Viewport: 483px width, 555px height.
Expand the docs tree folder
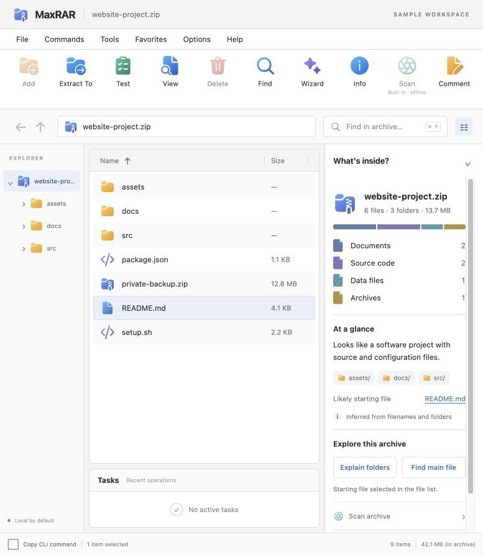pyautogui.click(x=24, y=226)
